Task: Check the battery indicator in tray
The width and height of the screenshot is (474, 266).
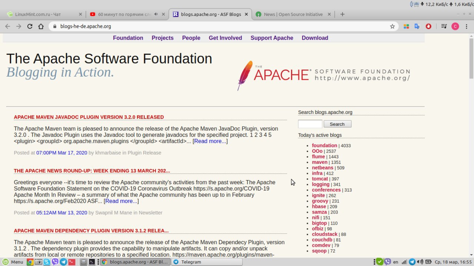Action: click(x=428, y=262)
